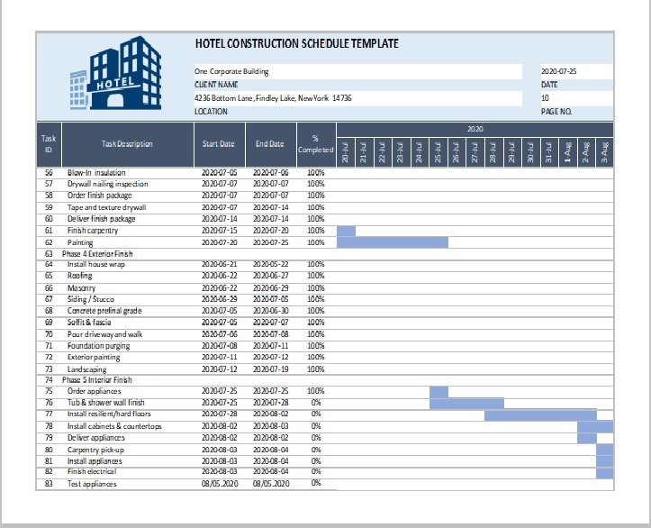The width and height of the screenshot is (651, 528).
Task: Click the end date '2020-07-19' of Landscaping
Action: click(271, 369)
